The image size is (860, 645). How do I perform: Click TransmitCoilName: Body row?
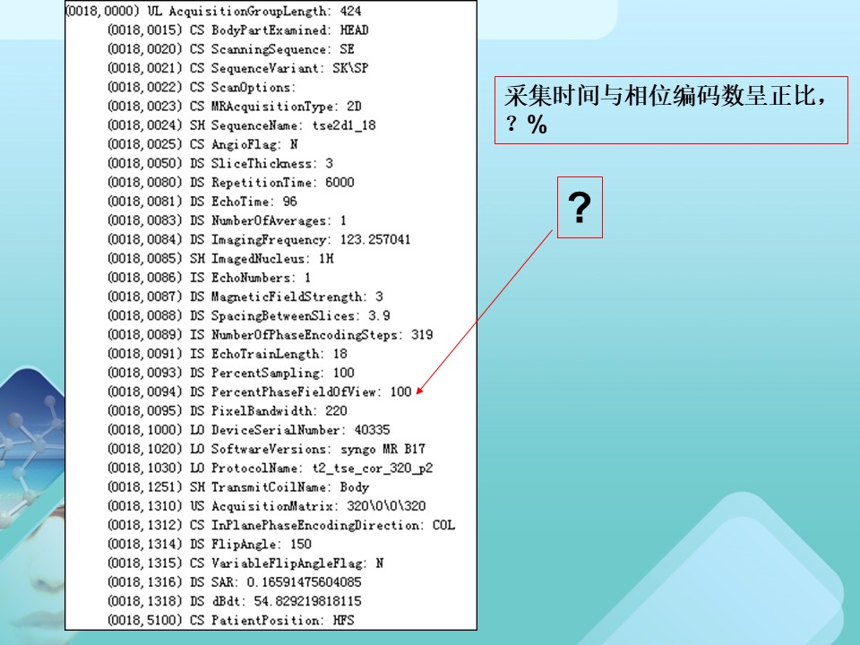point(238,487)
